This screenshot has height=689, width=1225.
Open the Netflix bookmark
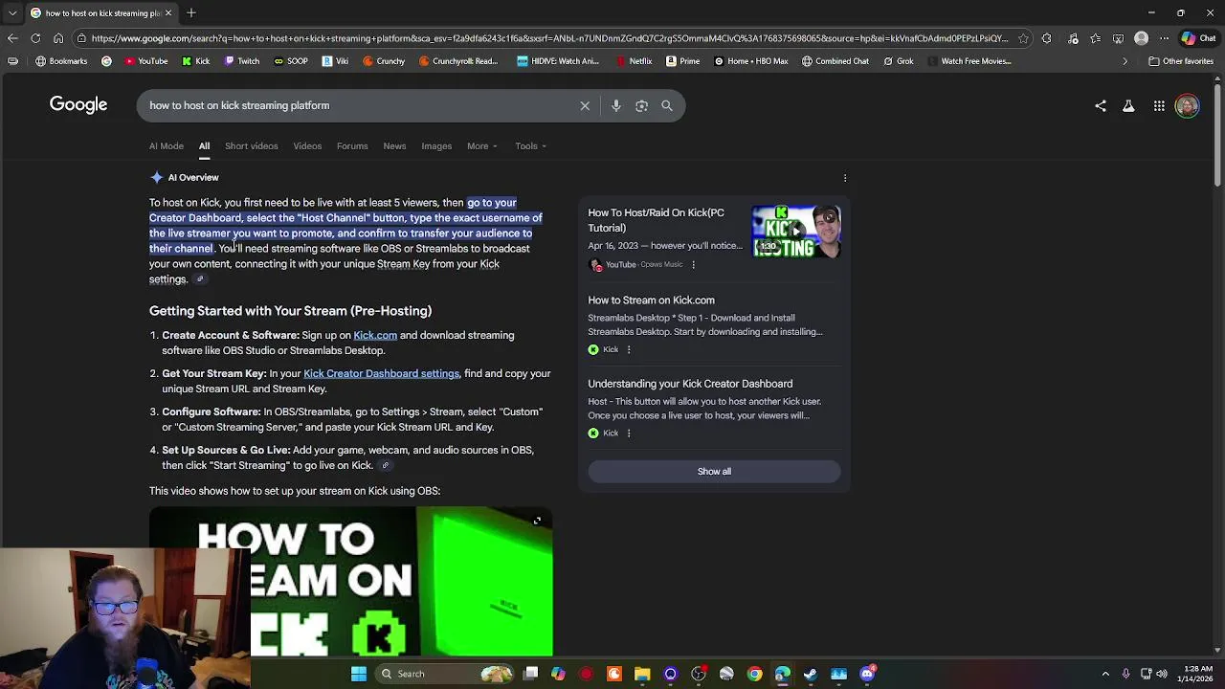[634, 61]
